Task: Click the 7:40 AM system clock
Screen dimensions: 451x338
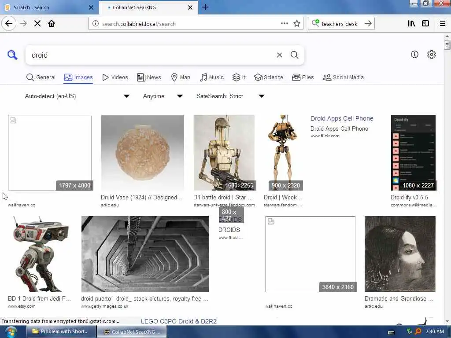Action: (435, 331)
